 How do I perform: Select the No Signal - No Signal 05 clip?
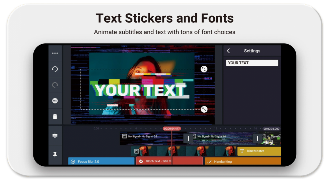coord(152,138)
